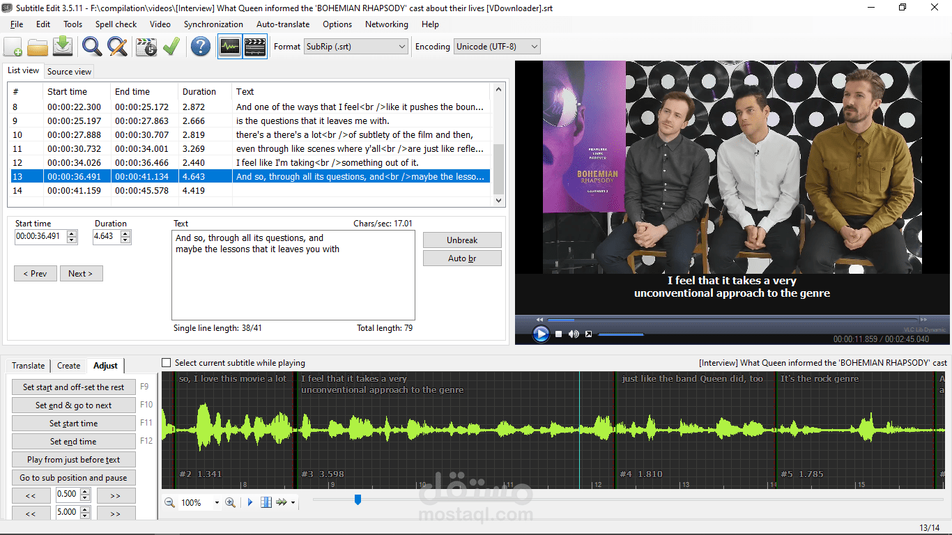952x535 pixels.
Task: Select subtitle row 14 in list
Action: pyautogui.click(x=250, y=191)
